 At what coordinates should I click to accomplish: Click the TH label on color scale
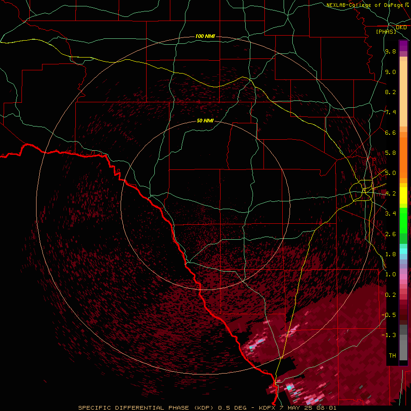[x=392, y=356]
